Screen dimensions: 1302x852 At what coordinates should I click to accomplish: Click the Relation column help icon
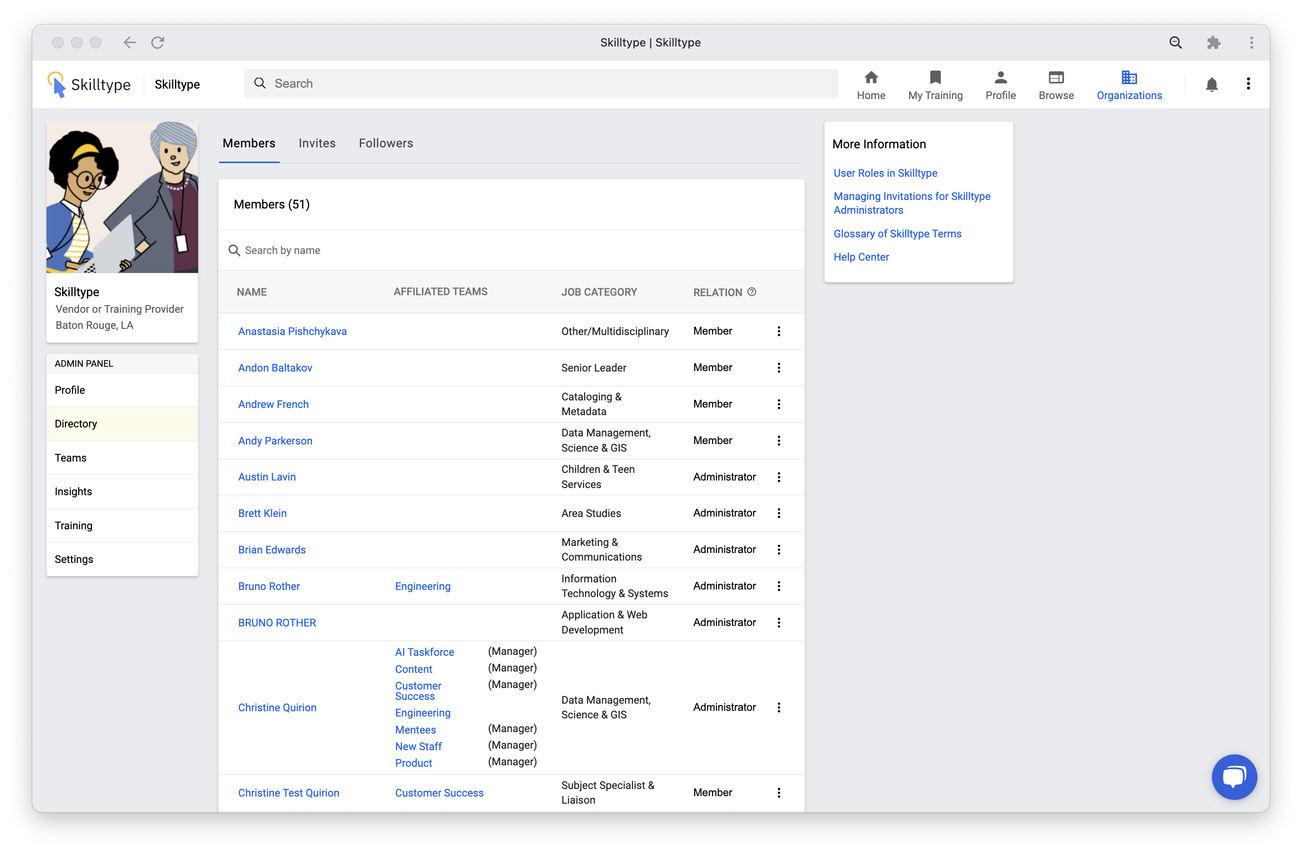(x=752, y=292)
